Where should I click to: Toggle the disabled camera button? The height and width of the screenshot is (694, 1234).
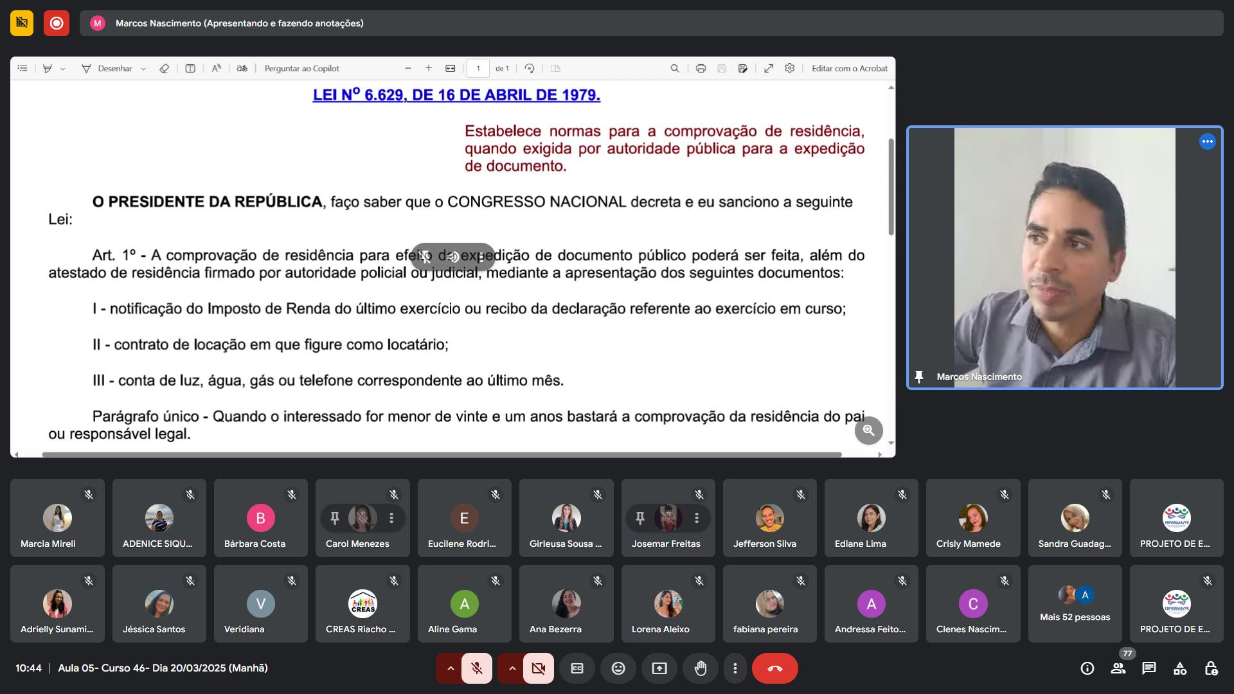539,668
